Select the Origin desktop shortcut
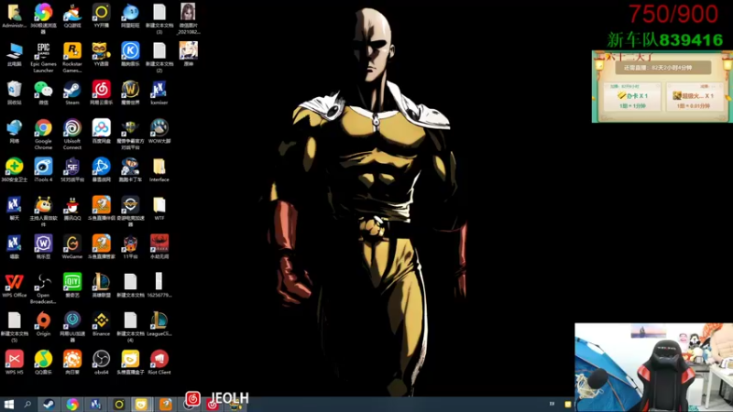 [43, 324]
